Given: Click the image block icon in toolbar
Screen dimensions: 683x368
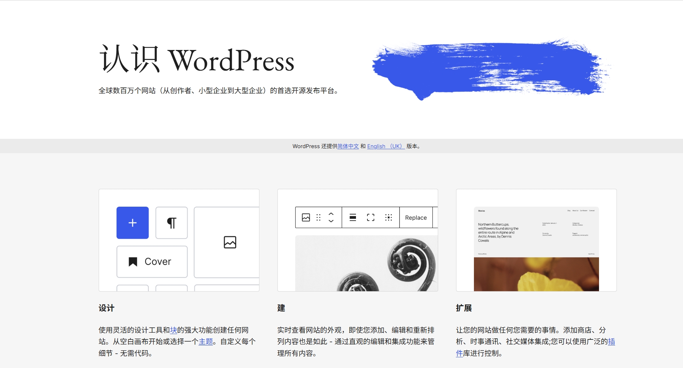Looking at the screenshot, I should [306, 217].
